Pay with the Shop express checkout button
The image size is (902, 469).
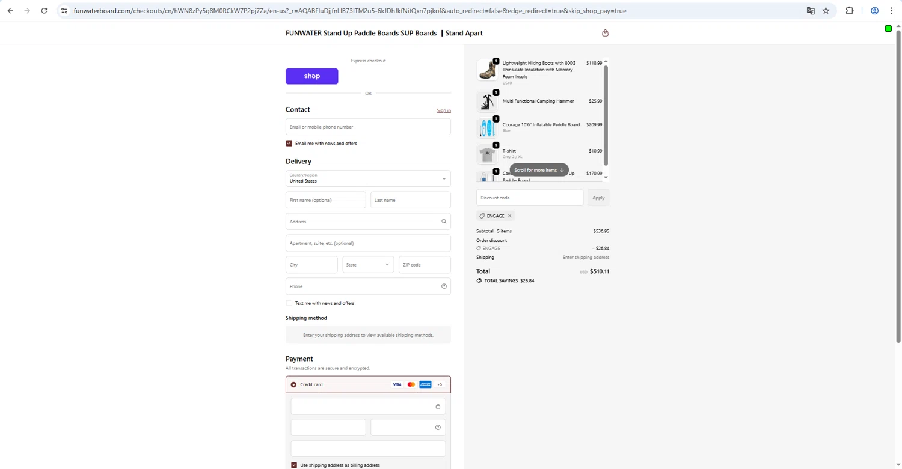[x=311, y=76]
